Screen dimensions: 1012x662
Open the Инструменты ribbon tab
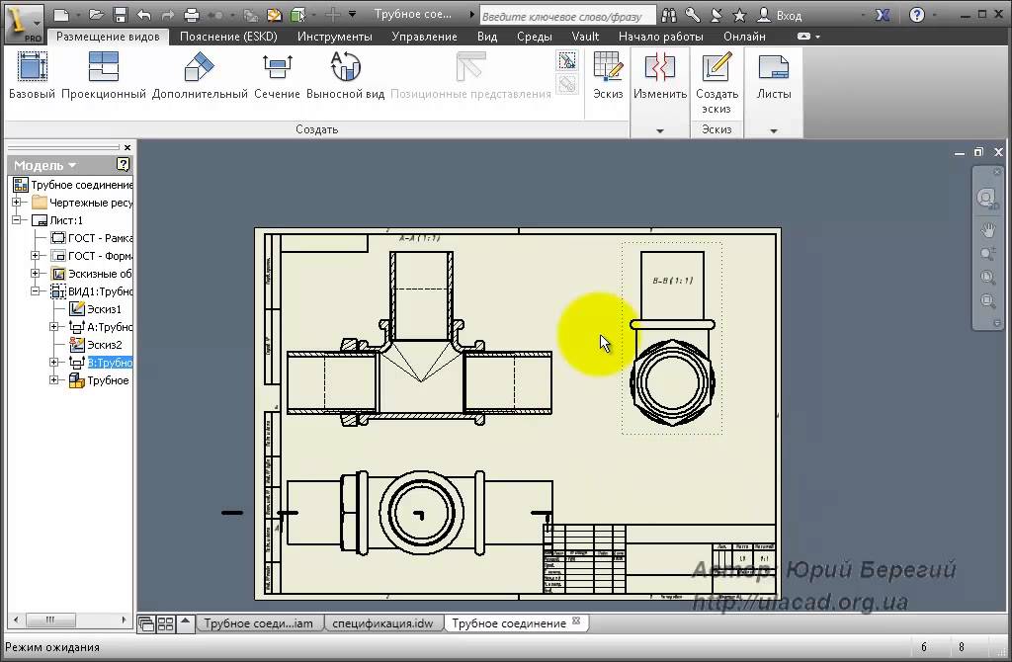tap(334, 37)
